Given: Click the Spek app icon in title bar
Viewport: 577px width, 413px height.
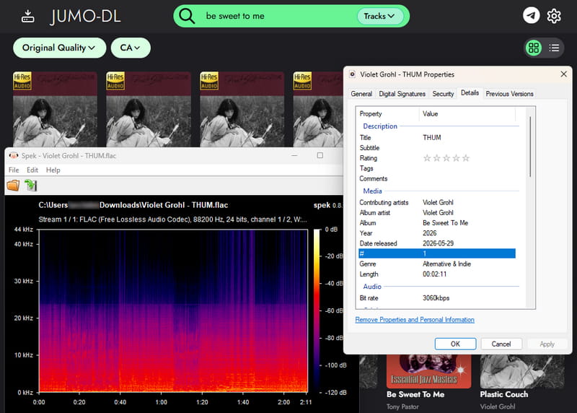Looking at the screenshot, I should (14, 156).
